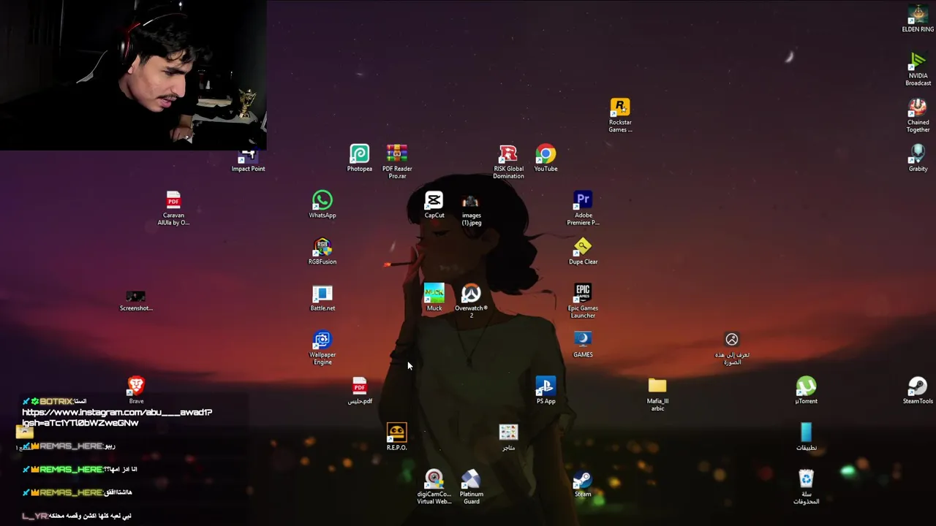This screenshot has height=526, width=936.
Task: Launch RGBFusion desktop icon
Action: coord(322,251)
